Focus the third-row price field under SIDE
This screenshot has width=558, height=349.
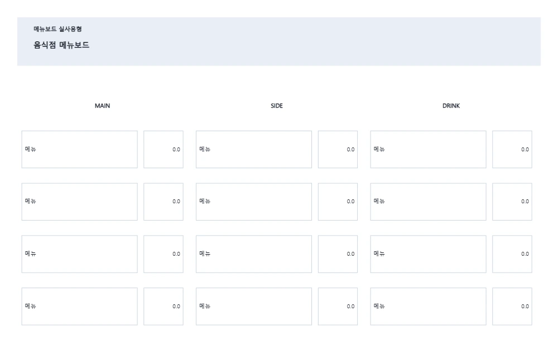point(338,254)
